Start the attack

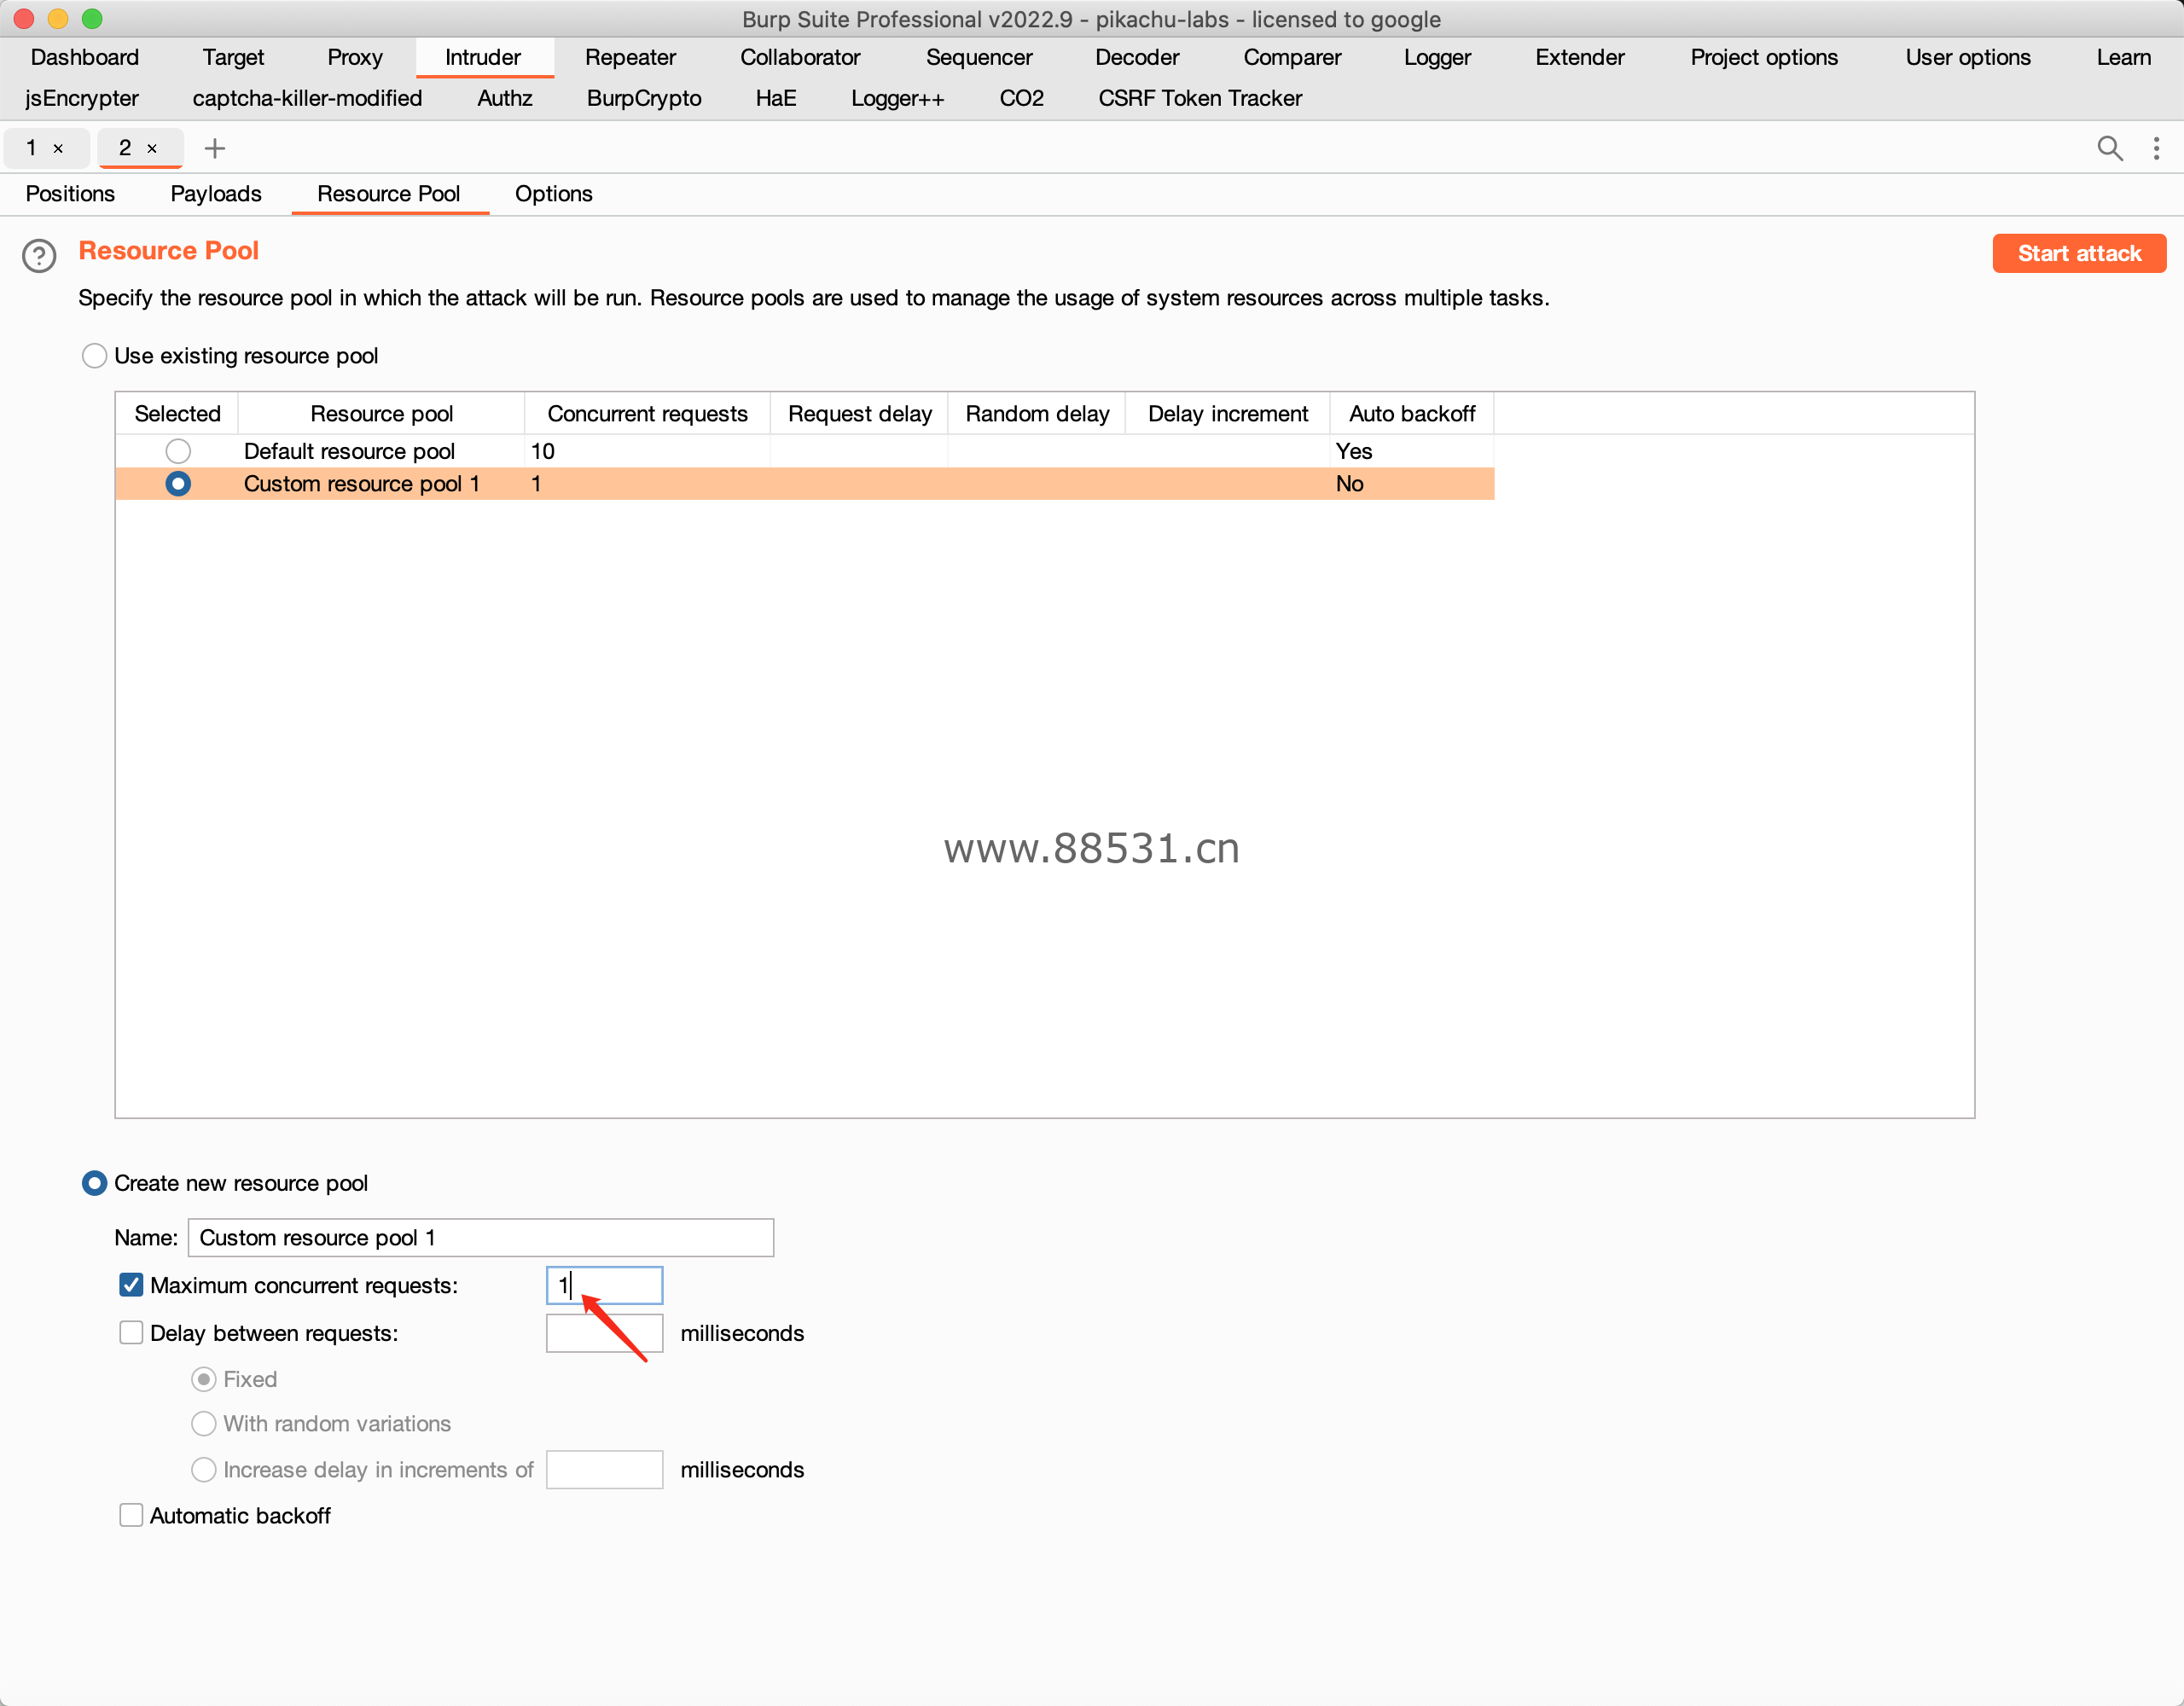(2079, 253)
